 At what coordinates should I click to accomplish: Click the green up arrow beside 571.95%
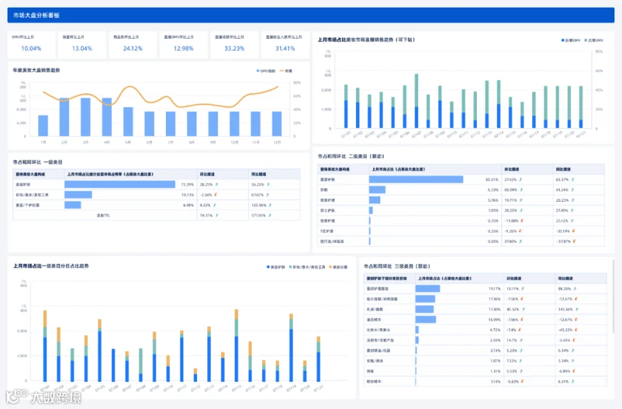pos(270,216)
